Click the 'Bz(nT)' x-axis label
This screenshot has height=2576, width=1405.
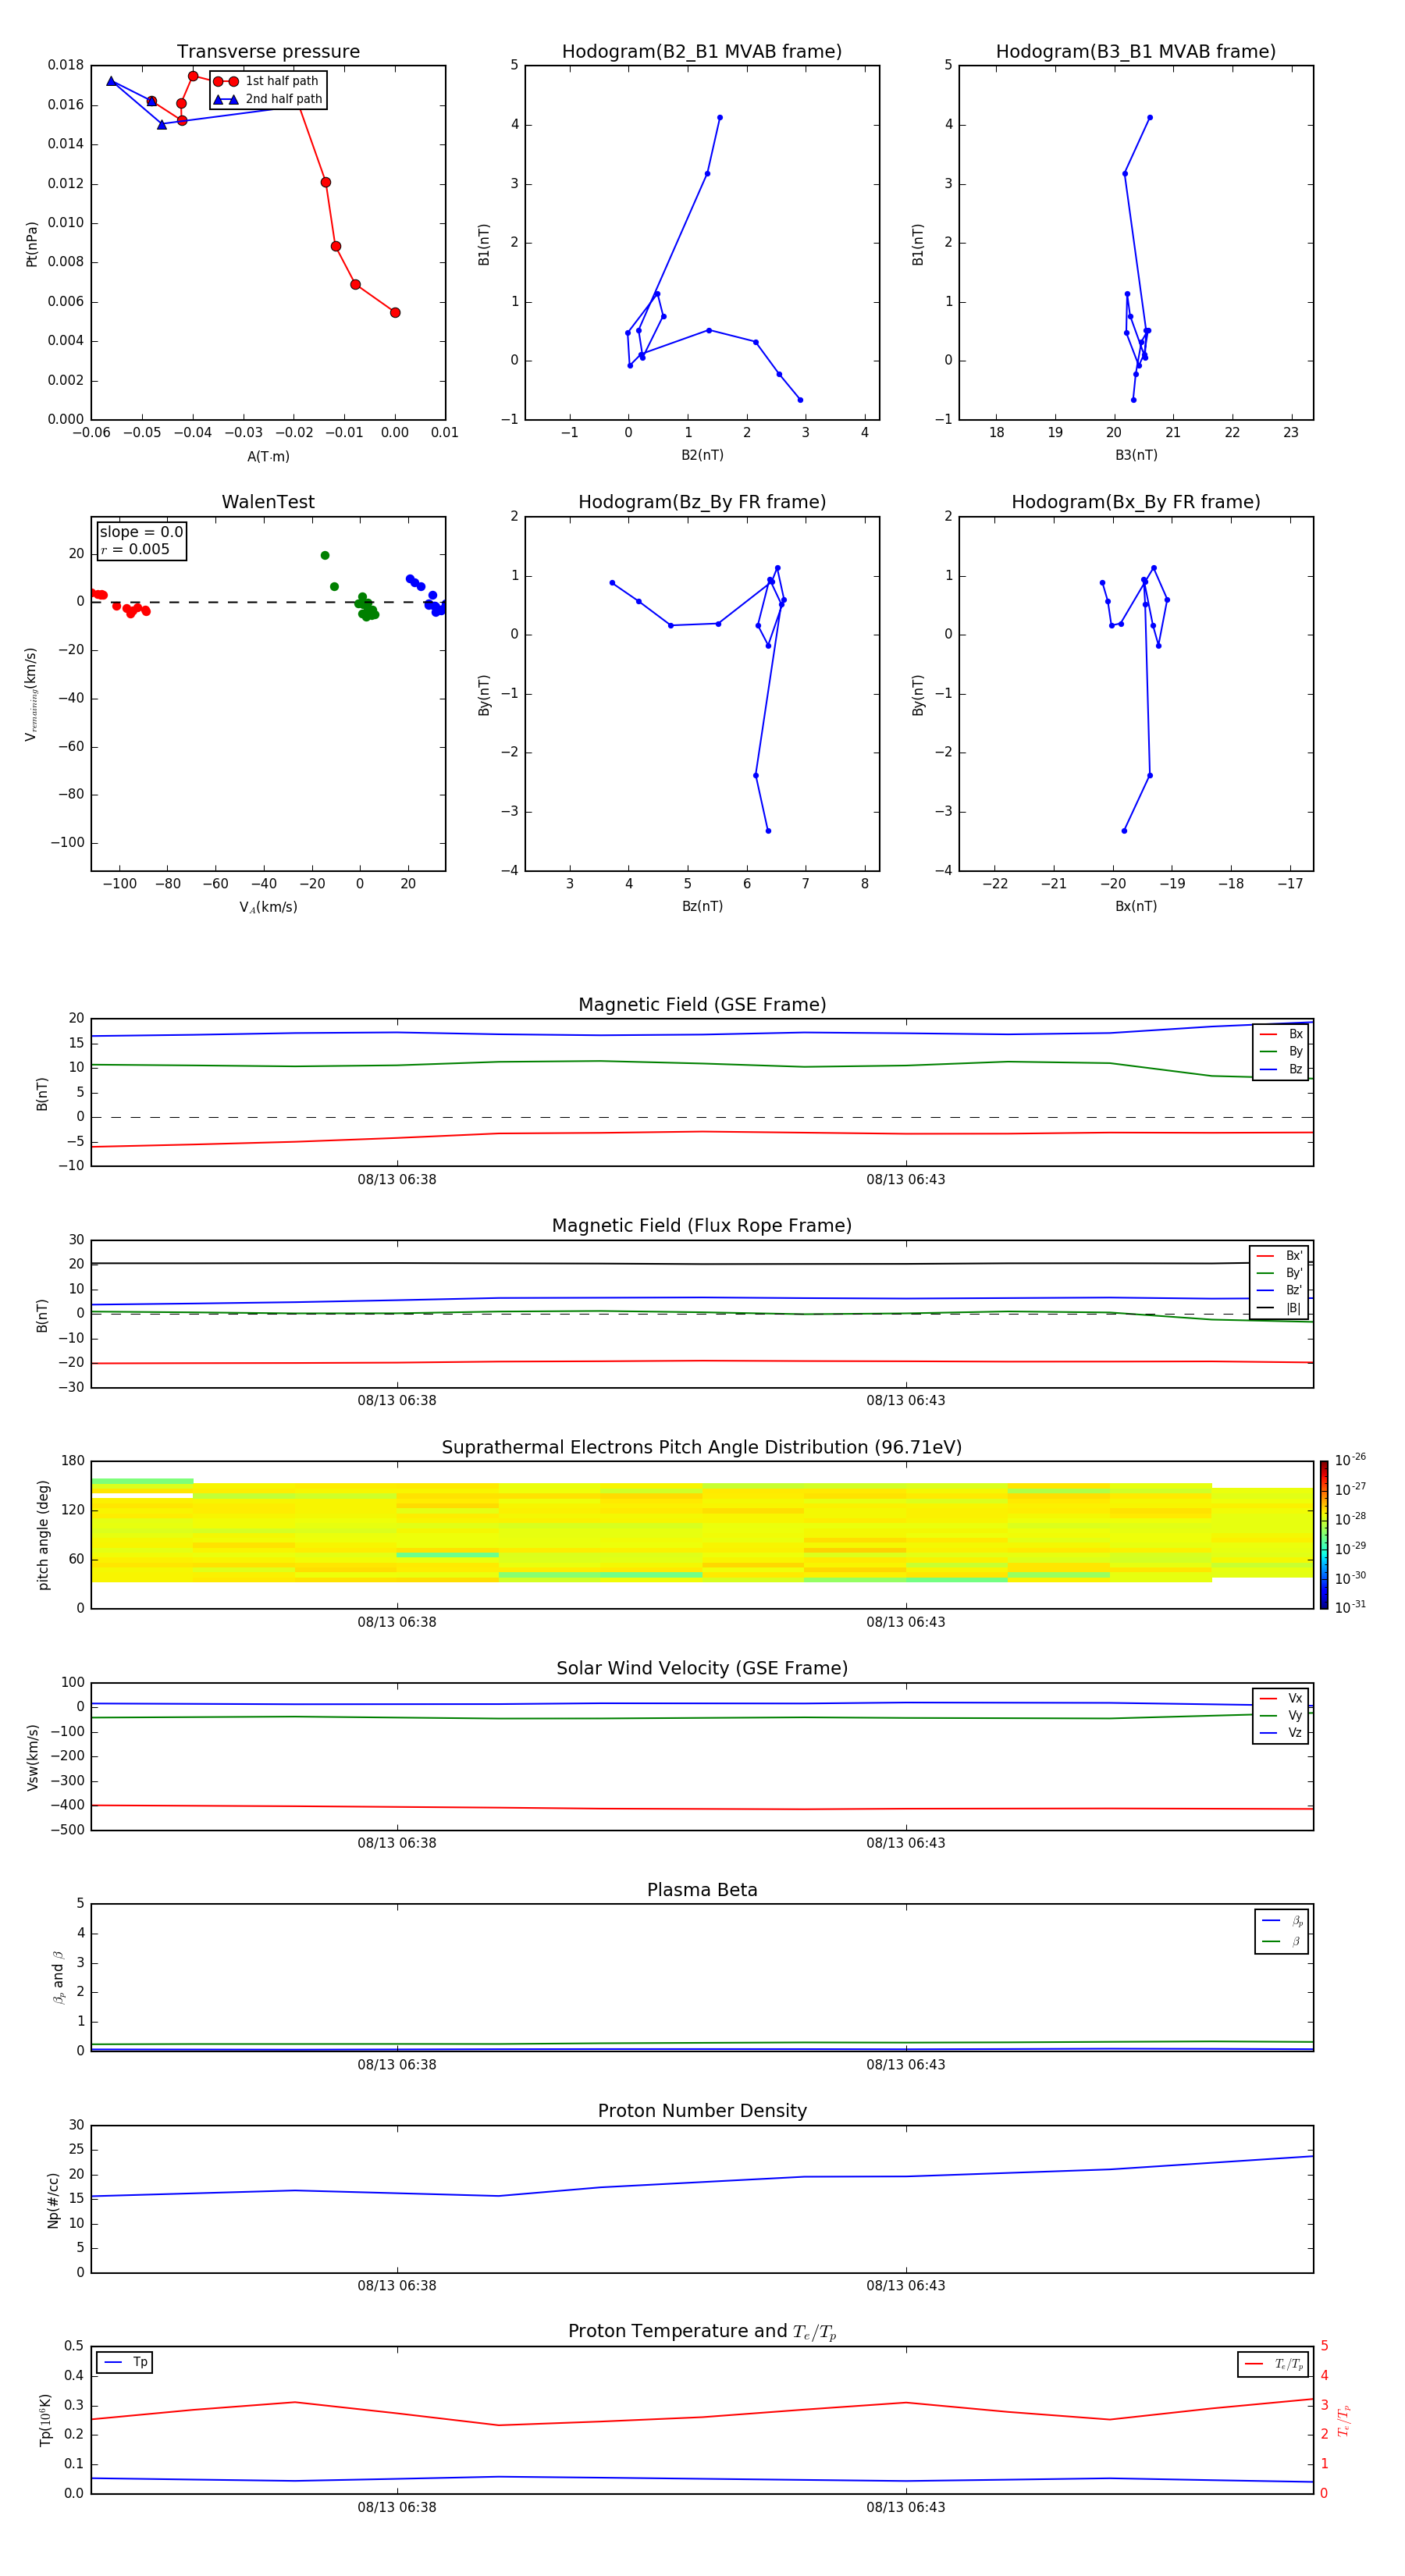coord(702,906)
